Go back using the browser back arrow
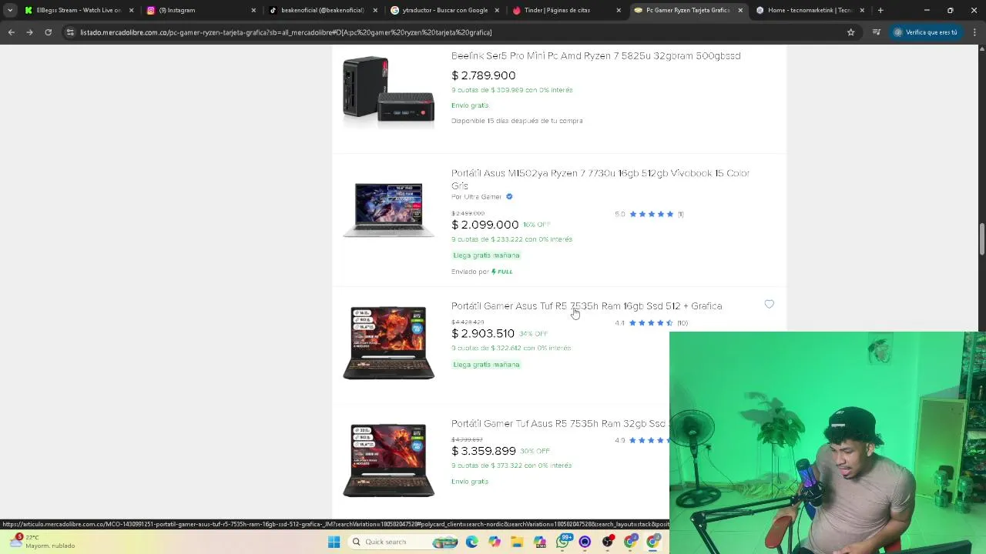The height and width of the screenshot is (554, 986). click(11, 32)
